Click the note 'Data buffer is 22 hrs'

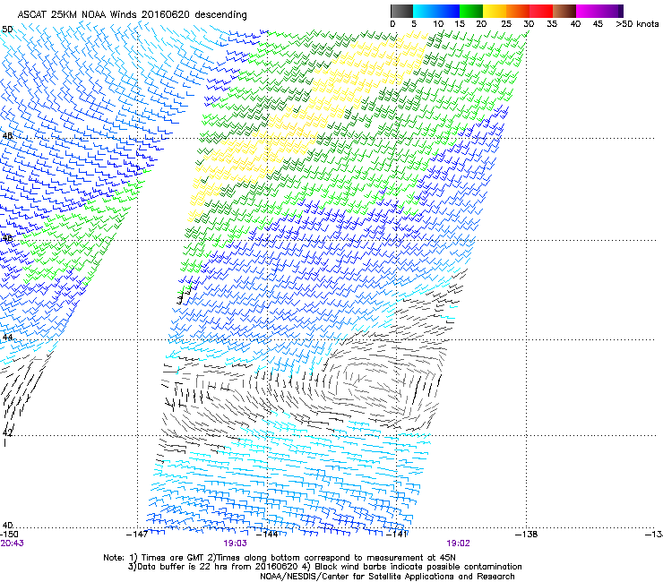(x=177, y=567)
